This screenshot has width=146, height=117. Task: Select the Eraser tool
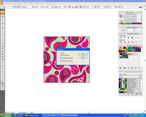tap(2, 74)
